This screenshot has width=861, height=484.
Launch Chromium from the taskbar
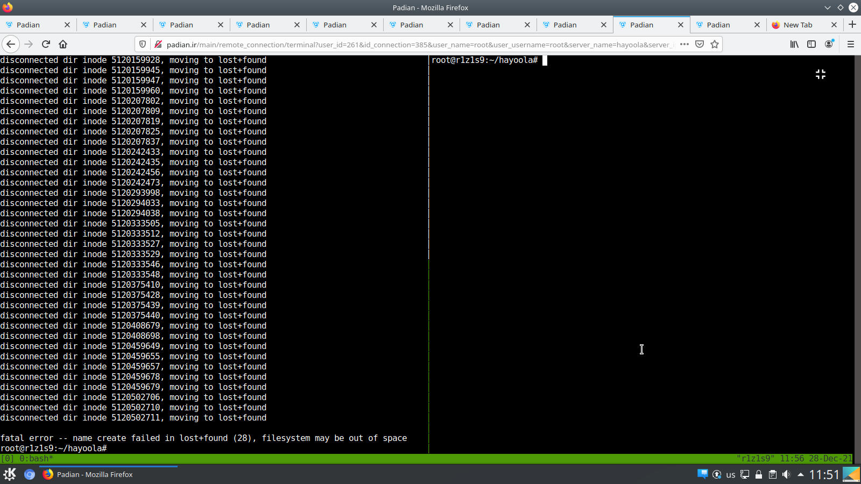click(30, 474)
